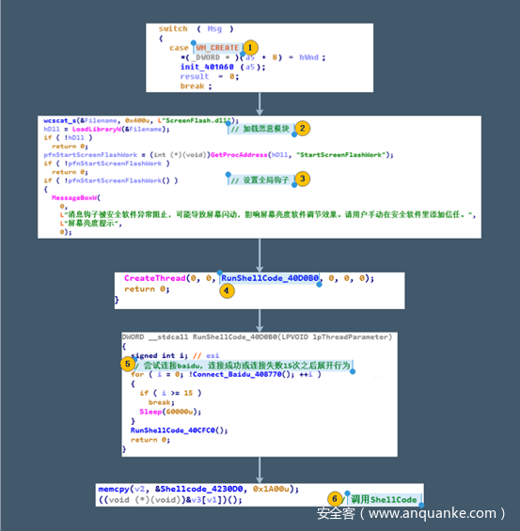Click the "signed int i;" declaration

pyautogui.click(x=159, y=355)
